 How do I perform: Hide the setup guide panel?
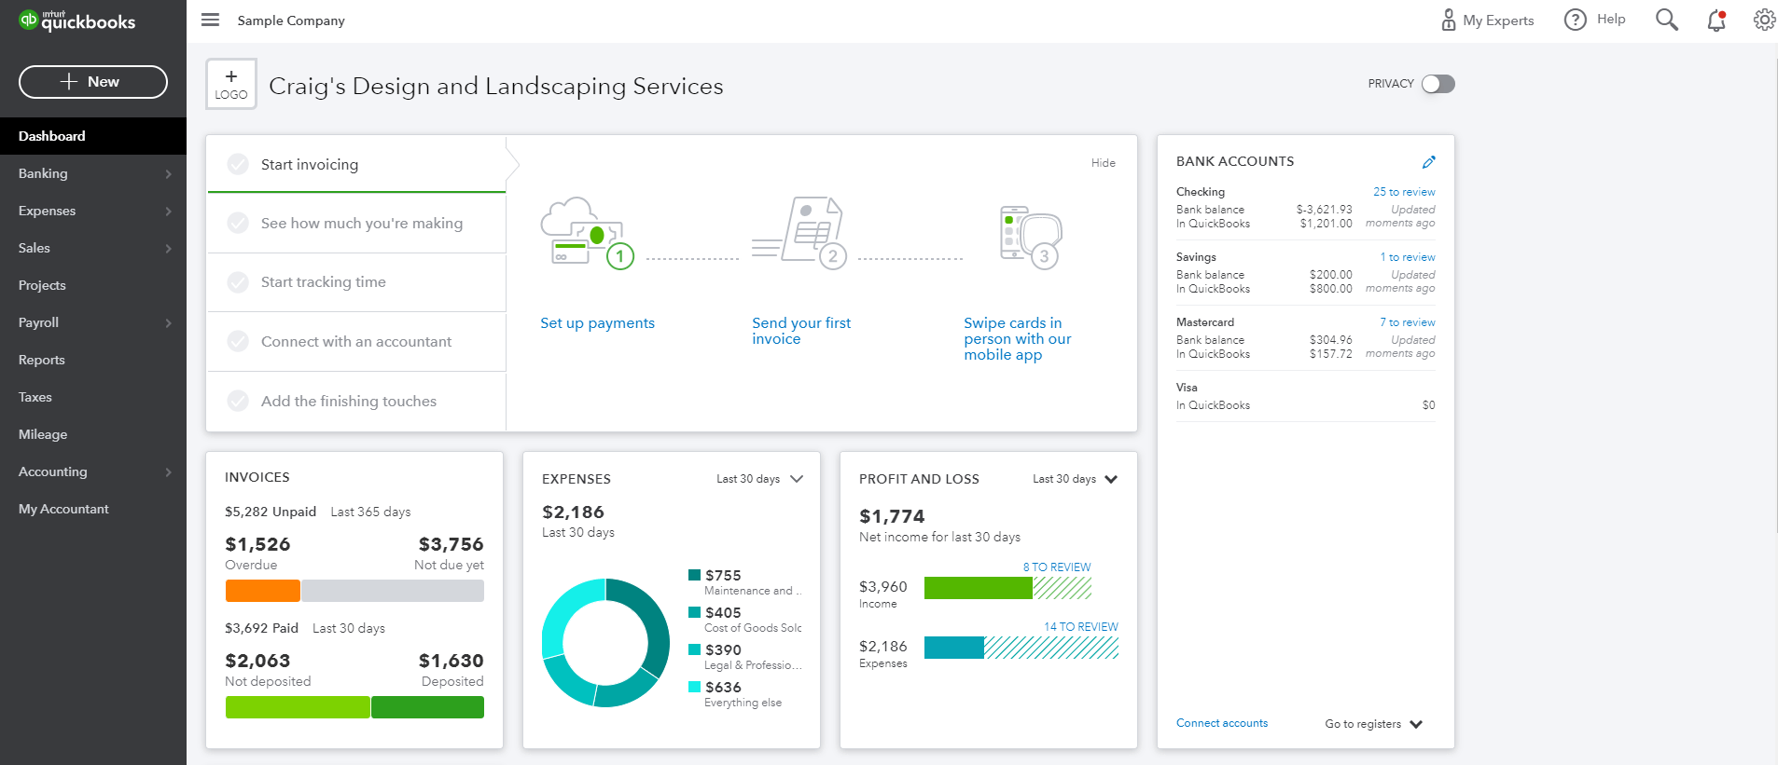coord(1104,163)
